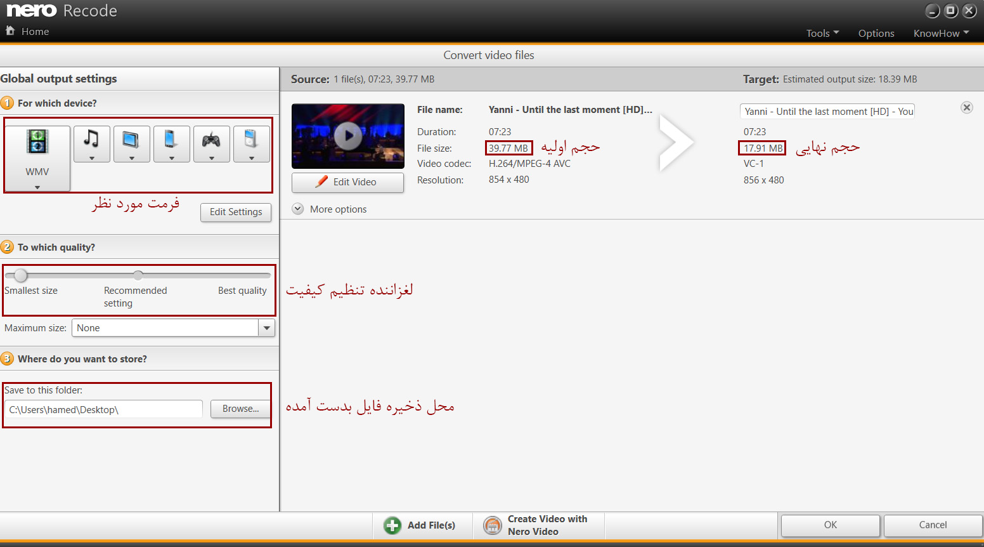Image resolution: width=984 pixels, height=547 pixels.
Task: Select the TV screen device icon
Action: point(132,144)
